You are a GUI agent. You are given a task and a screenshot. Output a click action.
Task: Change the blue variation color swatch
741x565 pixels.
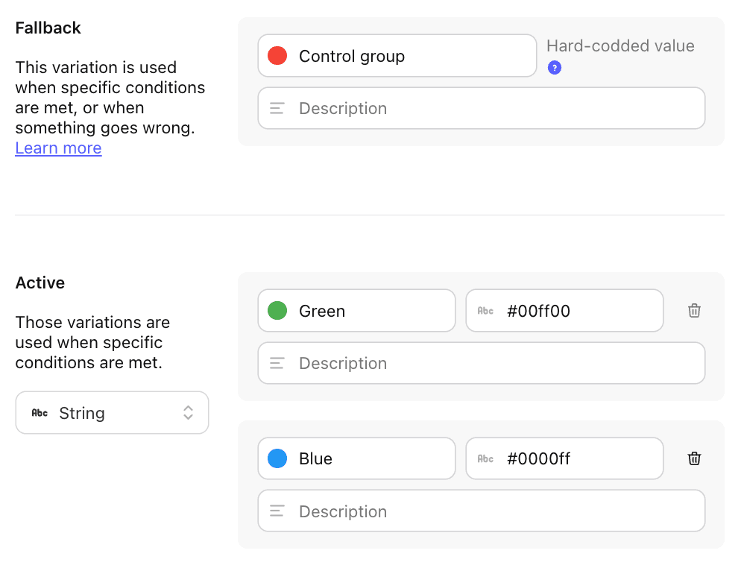[277, 458]
